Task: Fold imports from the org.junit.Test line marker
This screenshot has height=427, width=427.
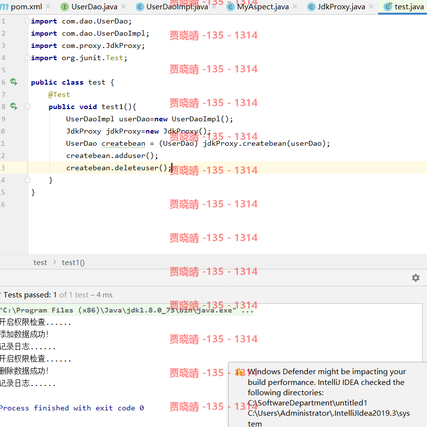Action: click(27, 57)
